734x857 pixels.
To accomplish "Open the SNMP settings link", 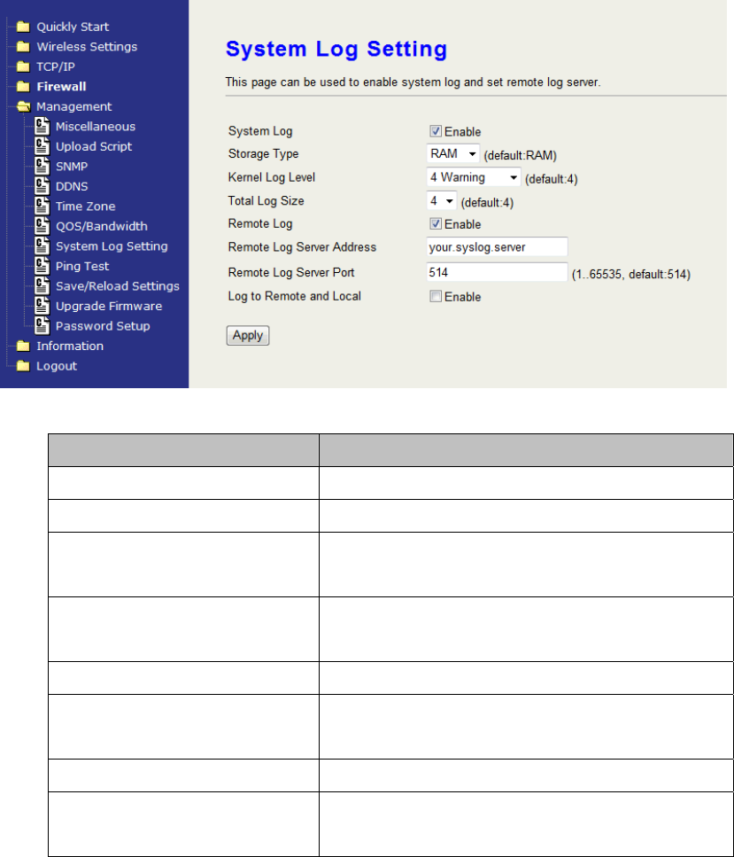I will (x=72, y=166).
